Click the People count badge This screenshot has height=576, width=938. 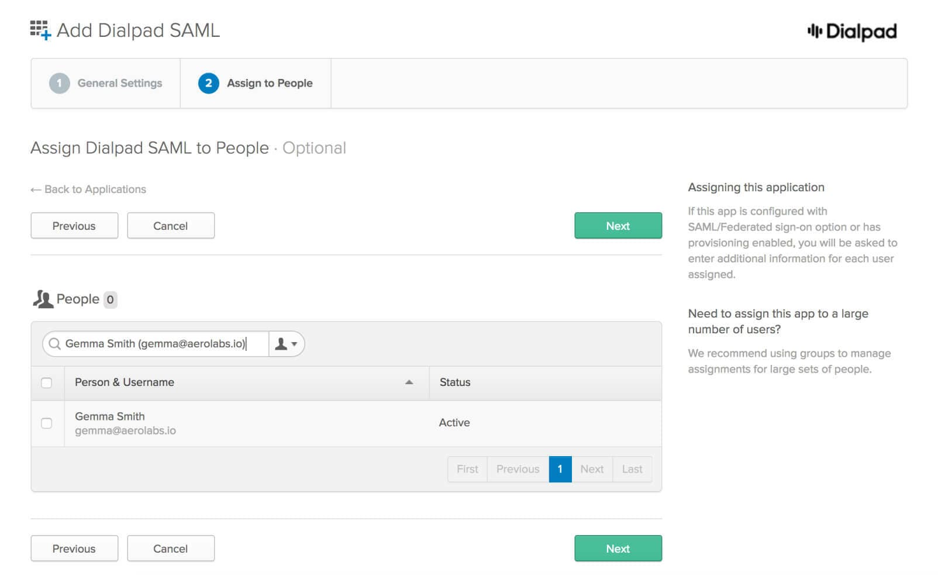(x=110, y=299)
